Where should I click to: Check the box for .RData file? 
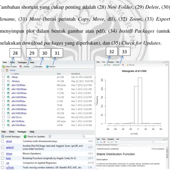pyautogui.click(x=3, y=77)
